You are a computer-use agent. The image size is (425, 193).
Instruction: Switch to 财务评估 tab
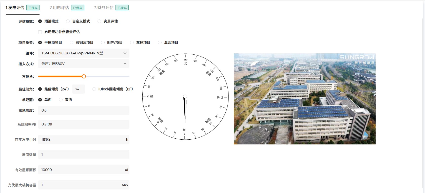(104, 8)
